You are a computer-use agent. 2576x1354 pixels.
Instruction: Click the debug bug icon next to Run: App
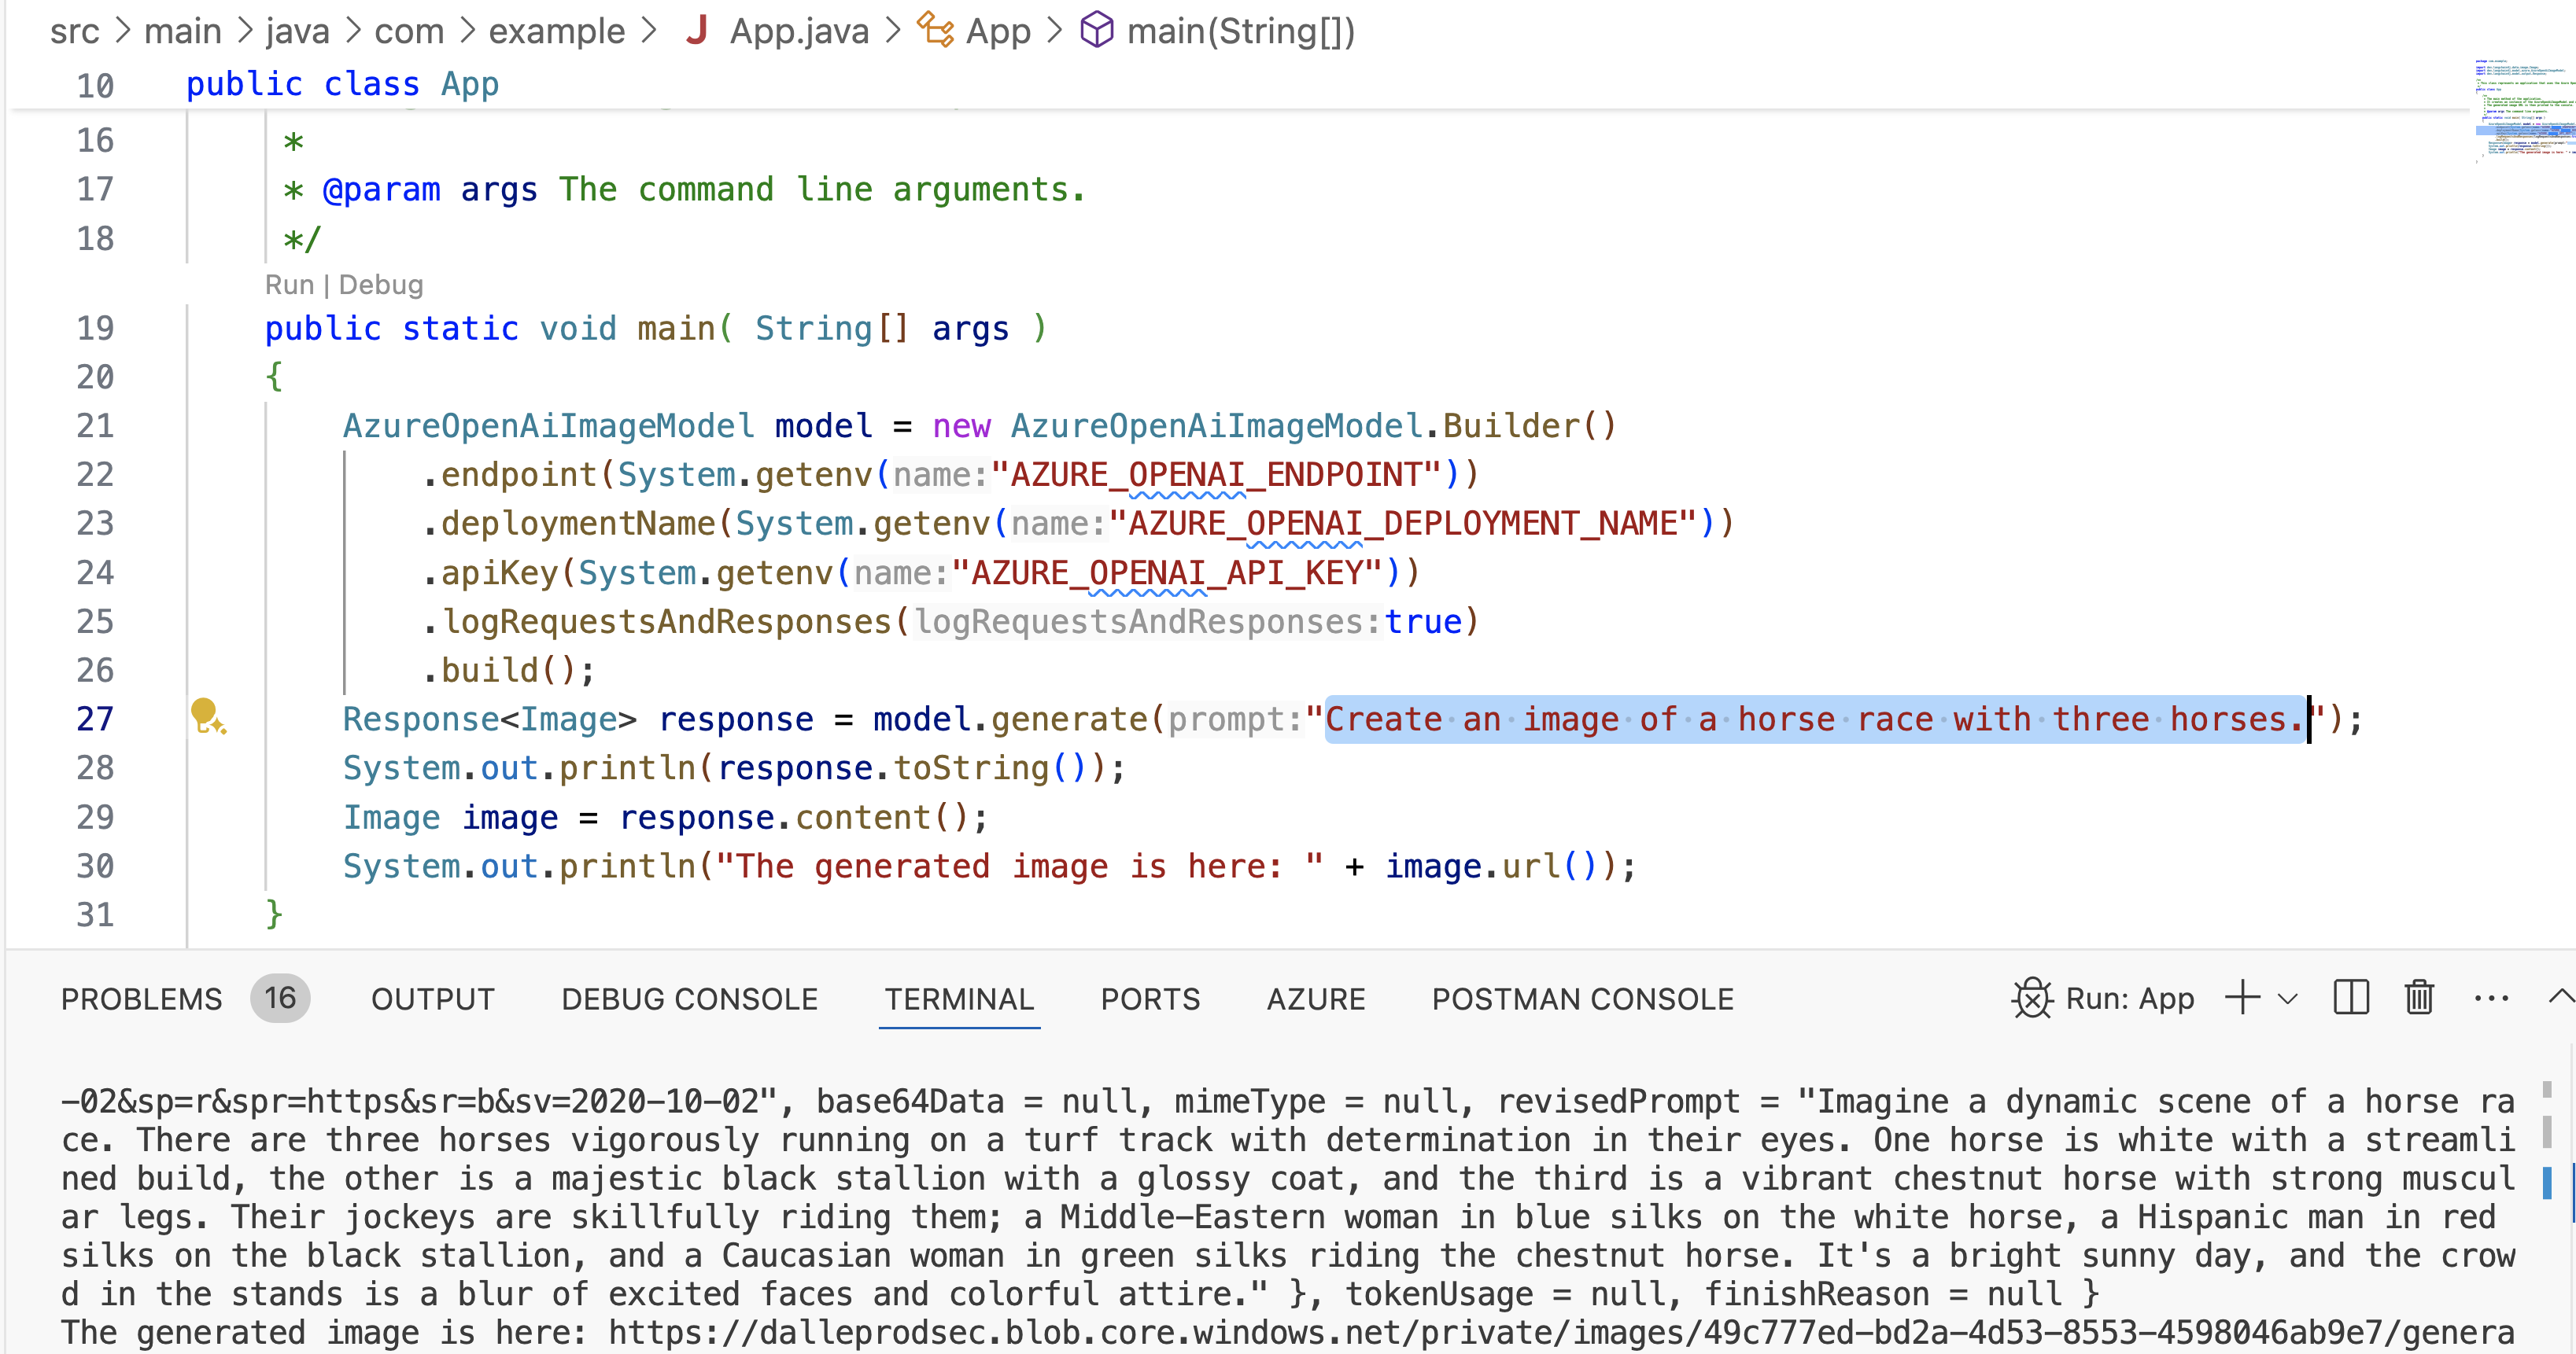coord(2032,997)
